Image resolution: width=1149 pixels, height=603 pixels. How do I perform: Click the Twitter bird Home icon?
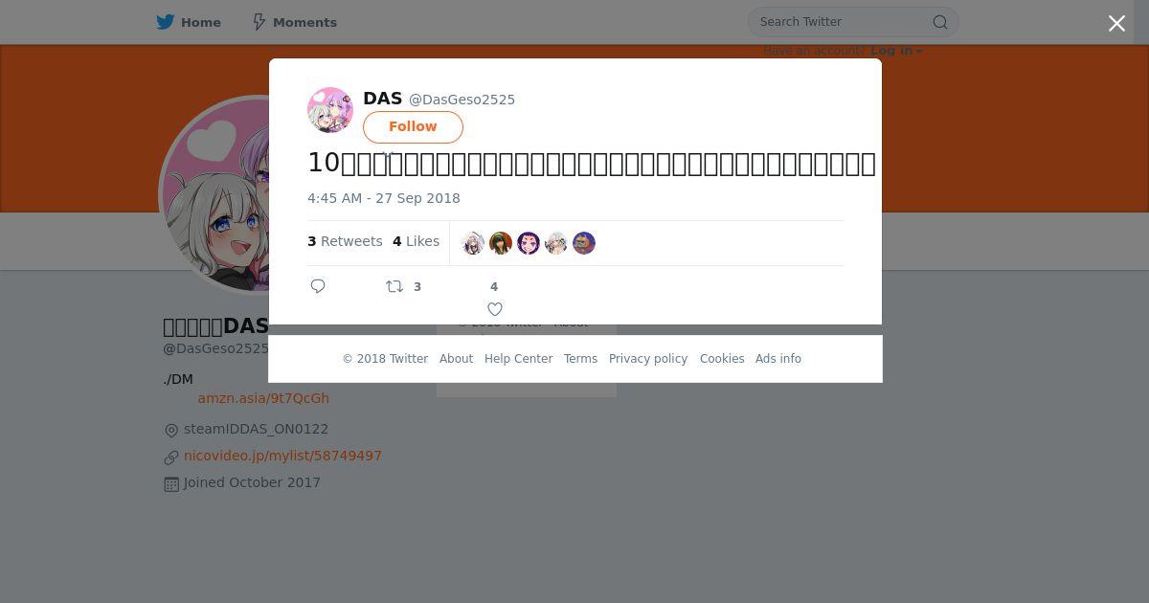coord(166,22)
